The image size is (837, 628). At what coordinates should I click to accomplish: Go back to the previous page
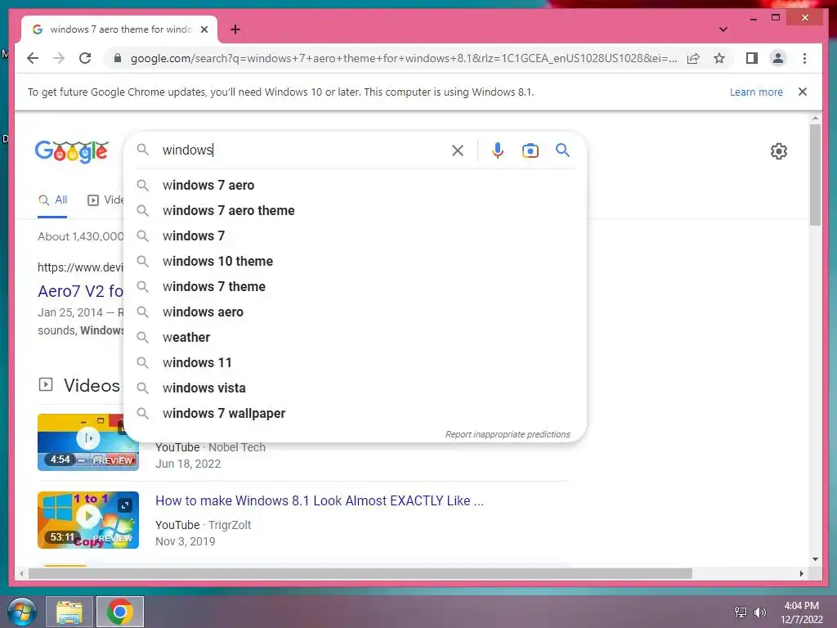(x=33, y=58)
